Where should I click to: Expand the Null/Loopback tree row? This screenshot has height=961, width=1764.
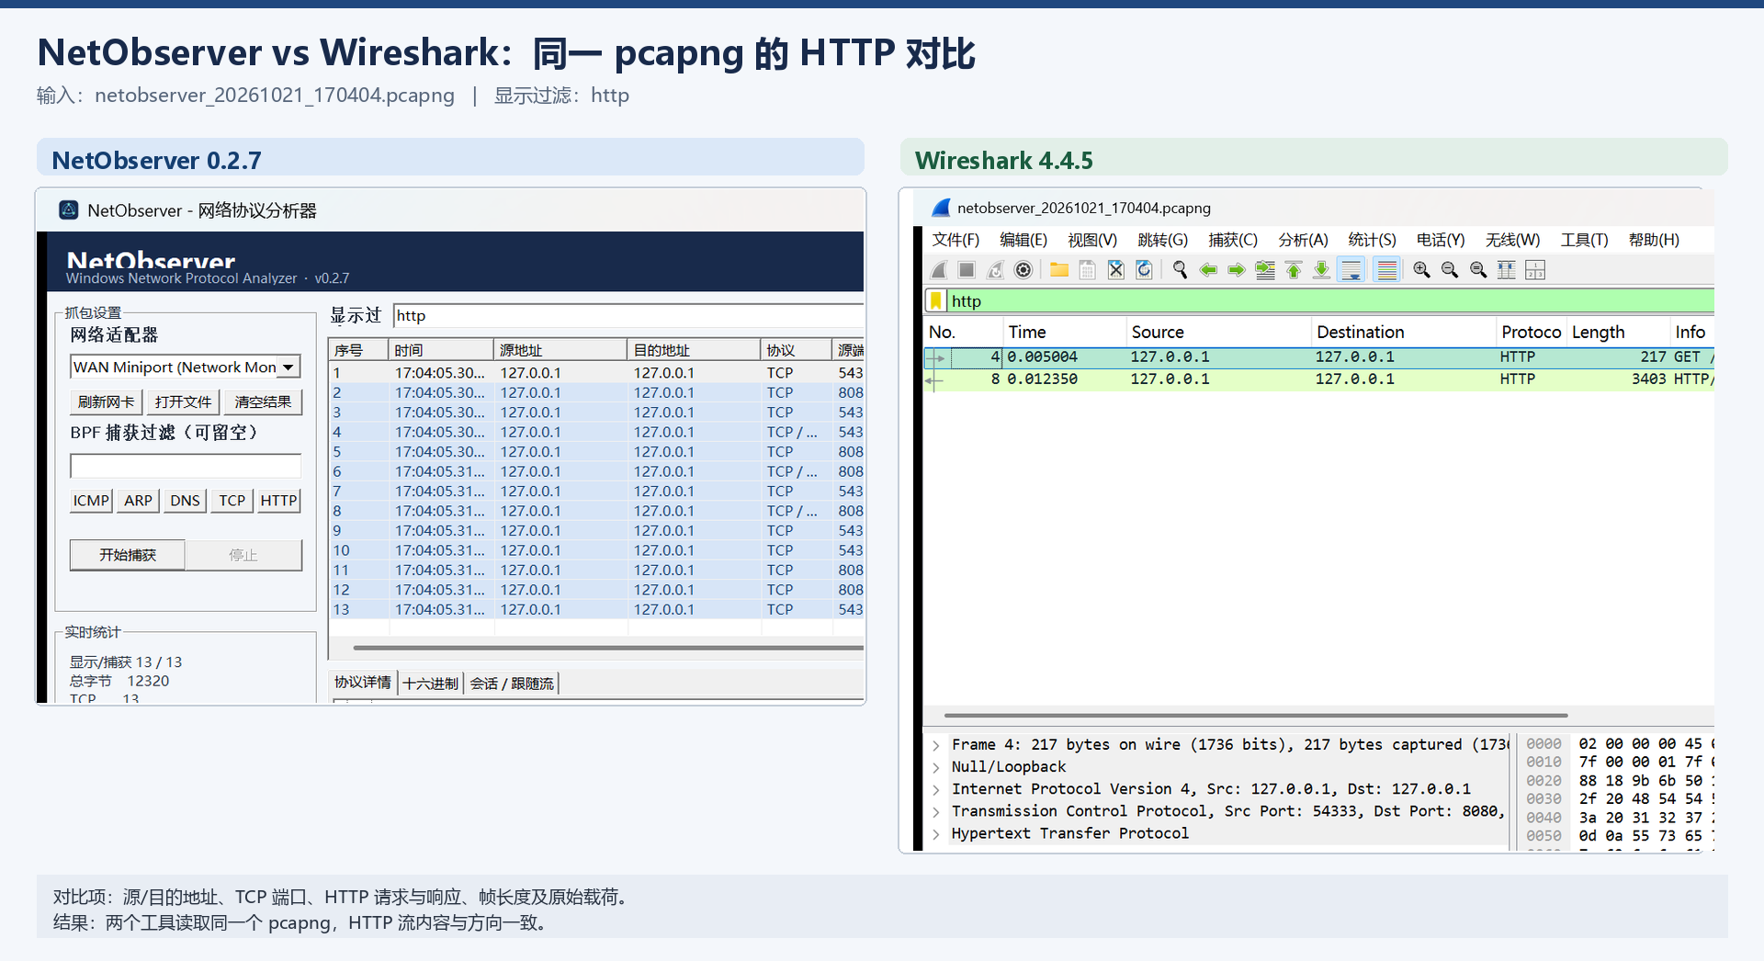coord(936,767)
